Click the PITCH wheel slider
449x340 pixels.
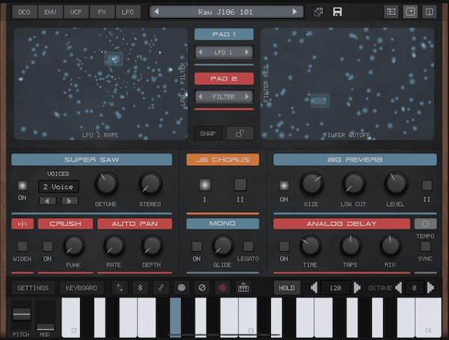click(22, 315)
